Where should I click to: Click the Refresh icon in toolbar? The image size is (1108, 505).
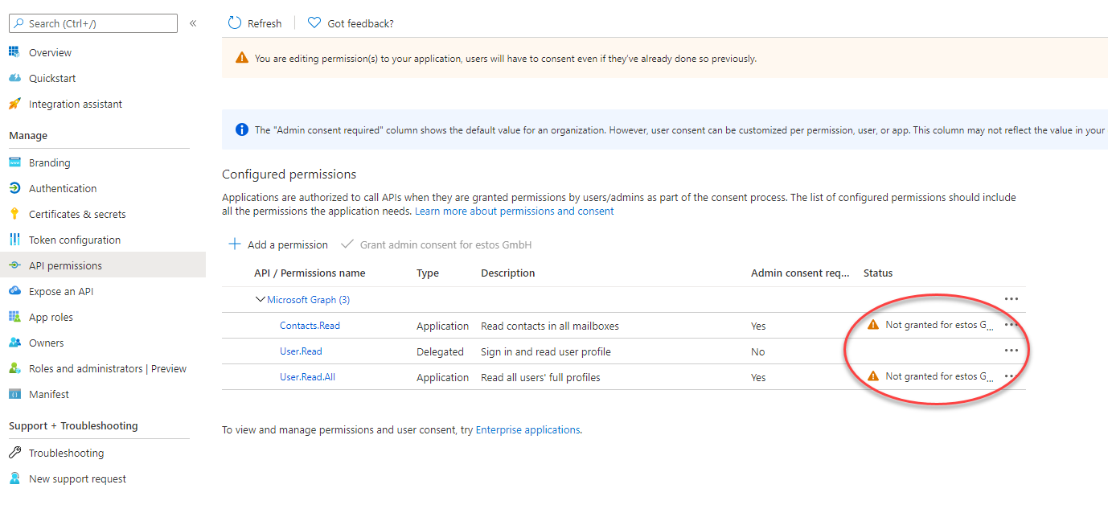235,23
